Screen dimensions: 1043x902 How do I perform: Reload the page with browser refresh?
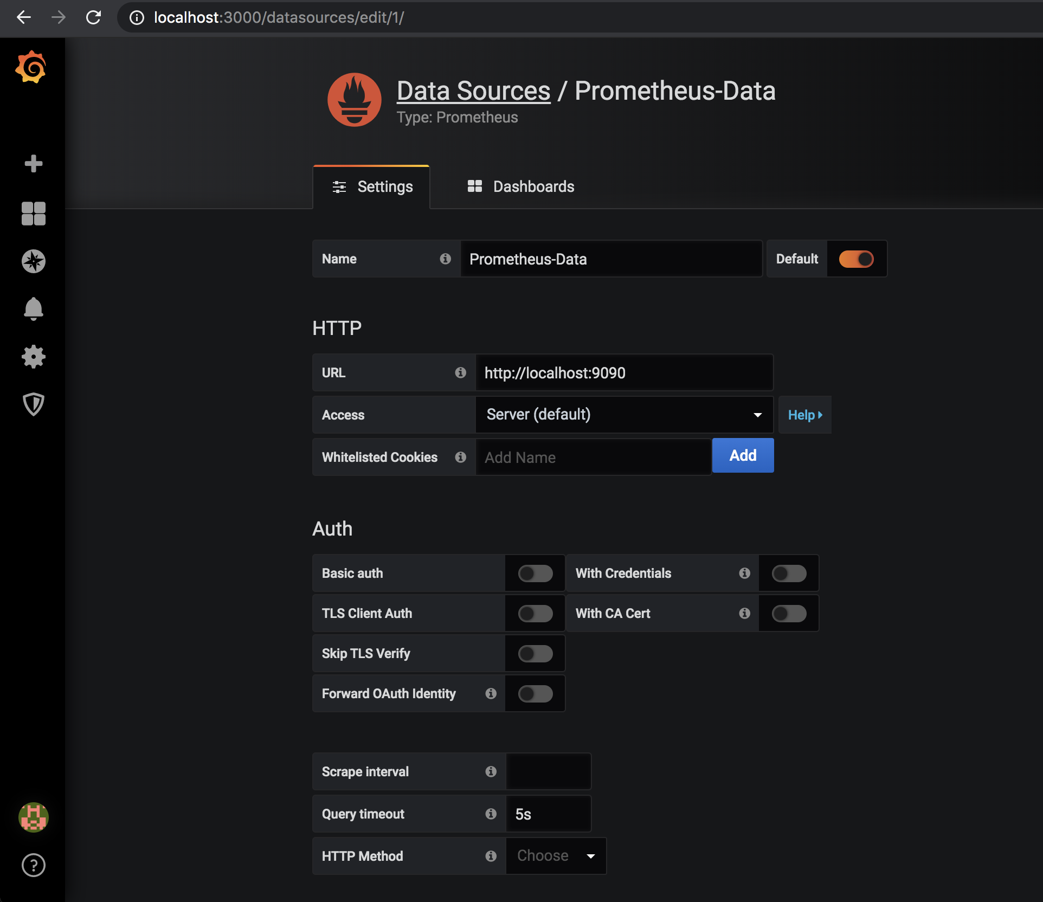point(93,17)
